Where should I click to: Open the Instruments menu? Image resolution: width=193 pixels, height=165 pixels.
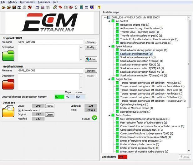coord(27,2)
